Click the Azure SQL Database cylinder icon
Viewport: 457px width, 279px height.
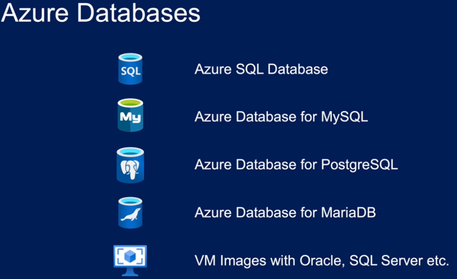tap(130, 69)
